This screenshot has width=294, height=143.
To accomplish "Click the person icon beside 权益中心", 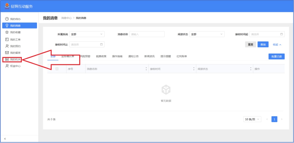I will [7, 66].
